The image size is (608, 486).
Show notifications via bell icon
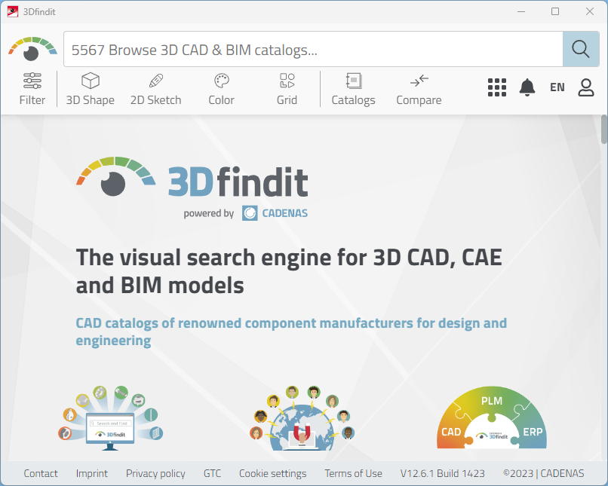point(527,87)
